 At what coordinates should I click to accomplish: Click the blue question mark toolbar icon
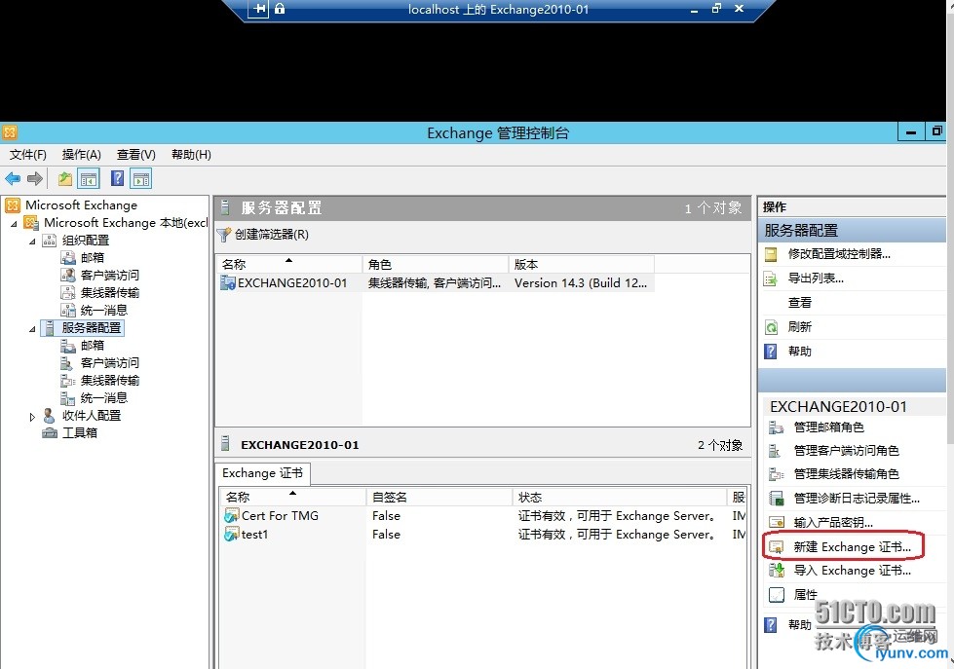pos(118,179)
